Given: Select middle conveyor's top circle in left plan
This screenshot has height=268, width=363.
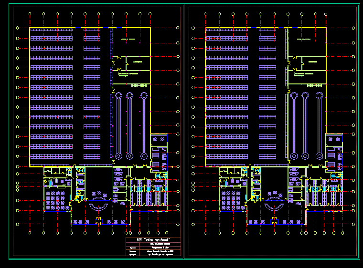Looking at the screenshot, I should [129, 95].
